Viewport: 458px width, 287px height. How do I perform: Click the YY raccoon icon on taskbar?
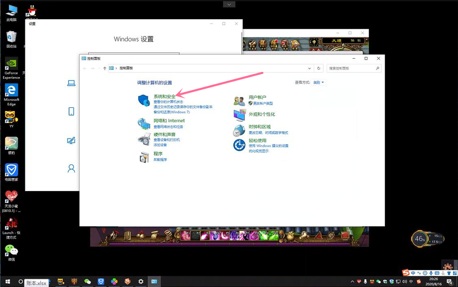point(61,281)
